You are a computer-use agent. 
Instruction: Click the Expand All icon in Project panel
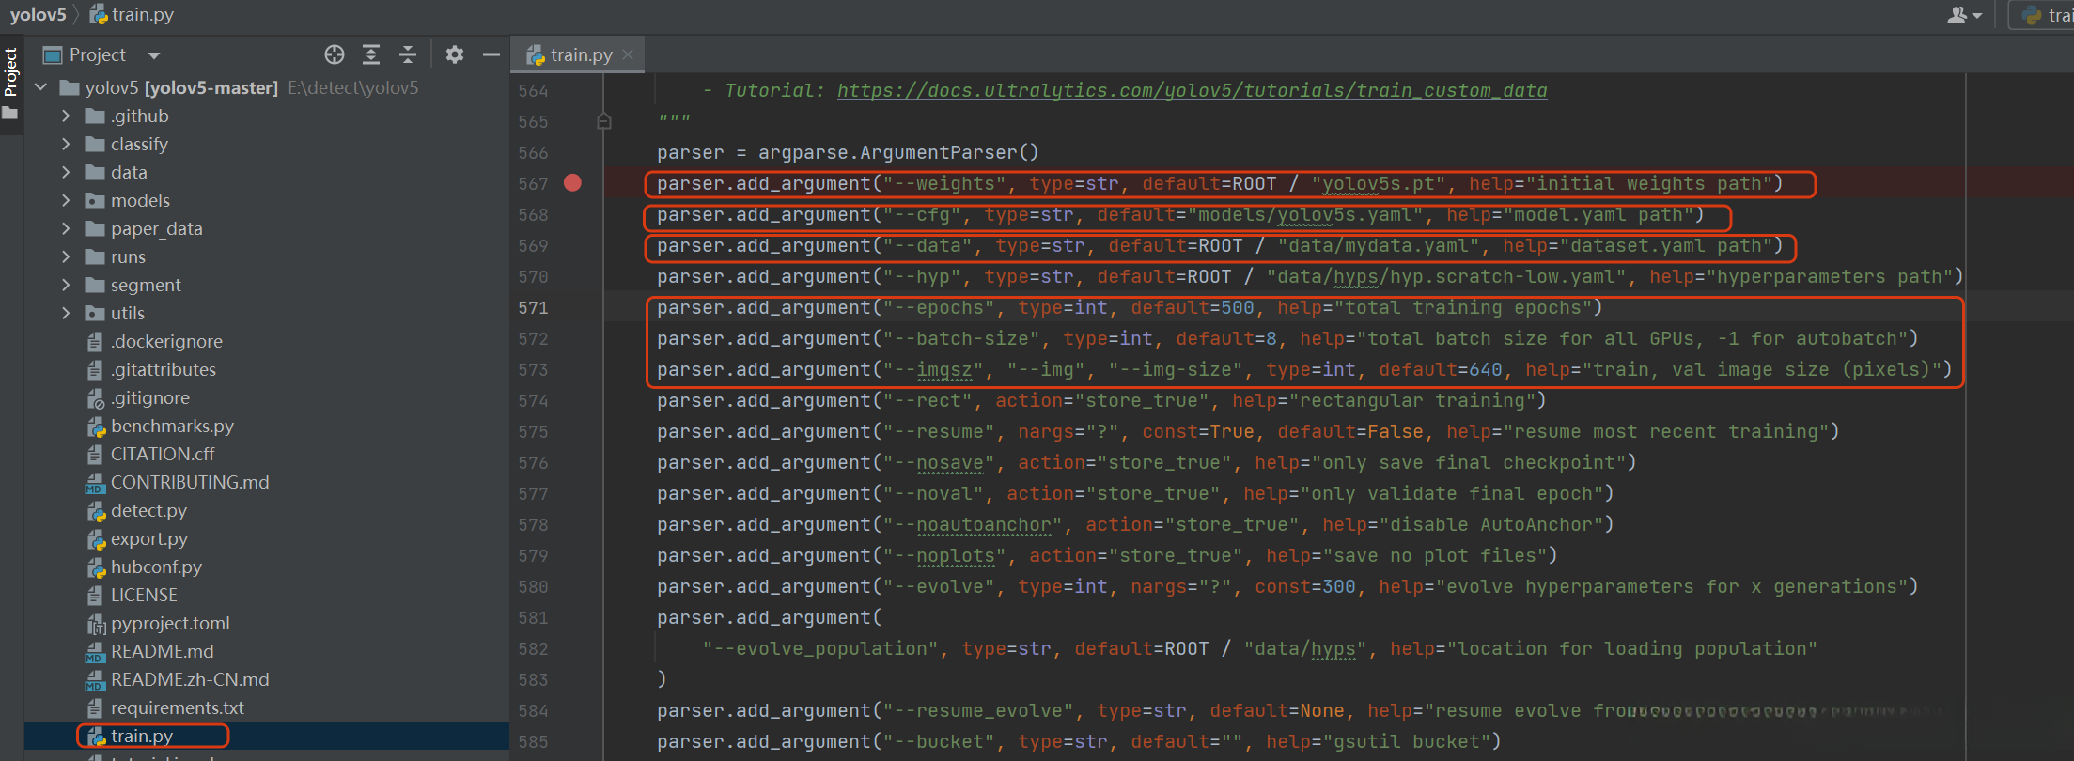coord(371,54)
